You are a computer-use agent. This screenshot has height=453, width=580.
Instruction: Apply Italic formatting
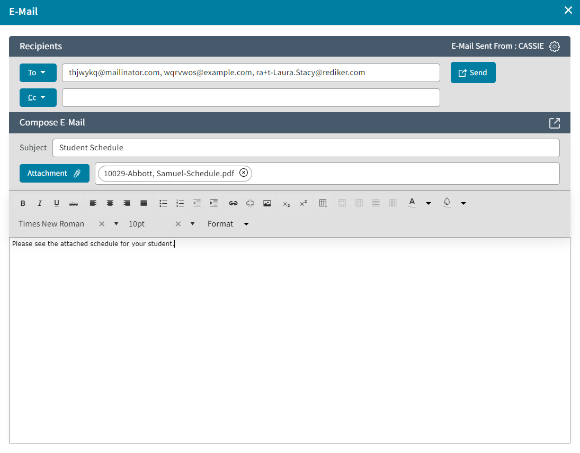(x=40, y=203)
